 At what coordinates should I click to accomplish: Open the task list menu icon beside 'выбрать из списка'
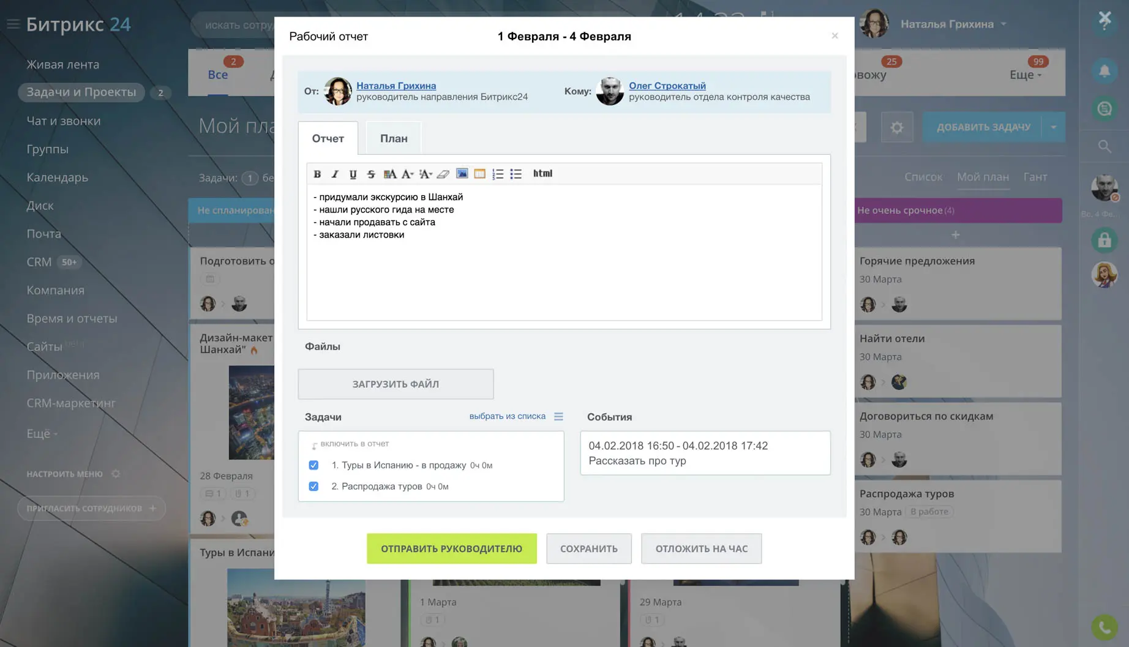558,416
